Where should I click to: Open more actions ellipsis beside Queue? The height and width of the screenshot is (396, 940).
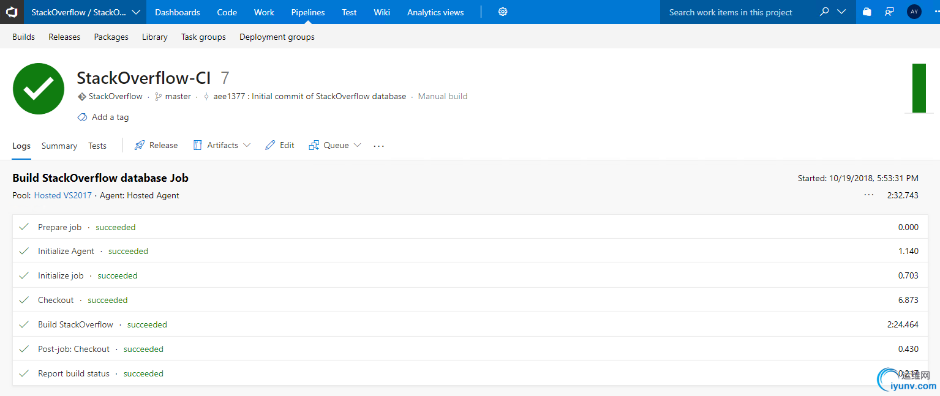pos(379,146)
